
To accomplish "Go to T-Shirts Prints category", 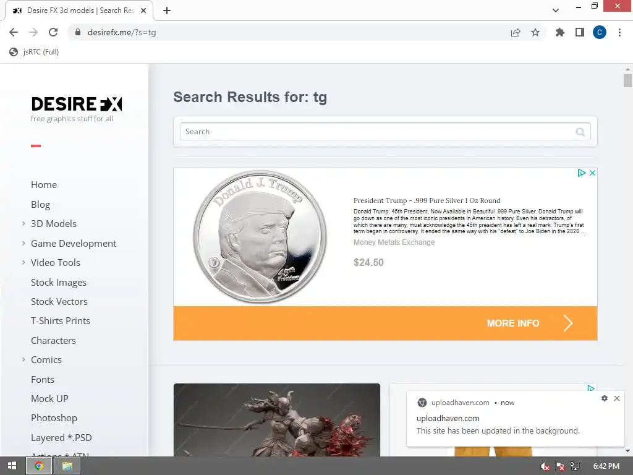I will pos(61,321).
